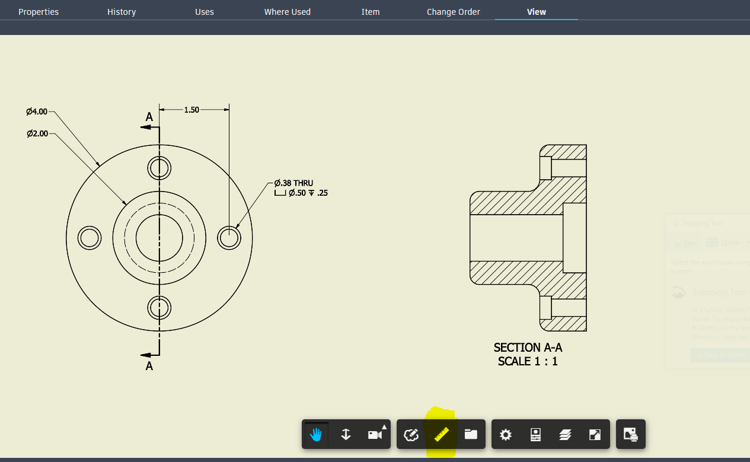Switch to the Properties tab
The width and height of the screenshot is (750, 462).
(x=39, y=12)
